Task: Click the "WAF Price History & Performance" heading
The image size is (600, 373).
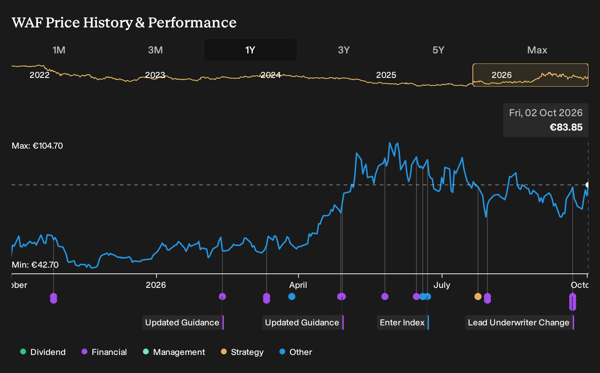Action: [124, 22]
